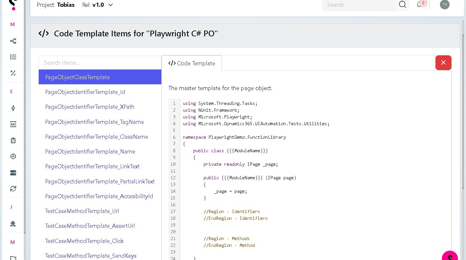Click the E section label in sidebar
Image resolution: width=466 pixels, height=260 pixels.
[x=12, y=92]
